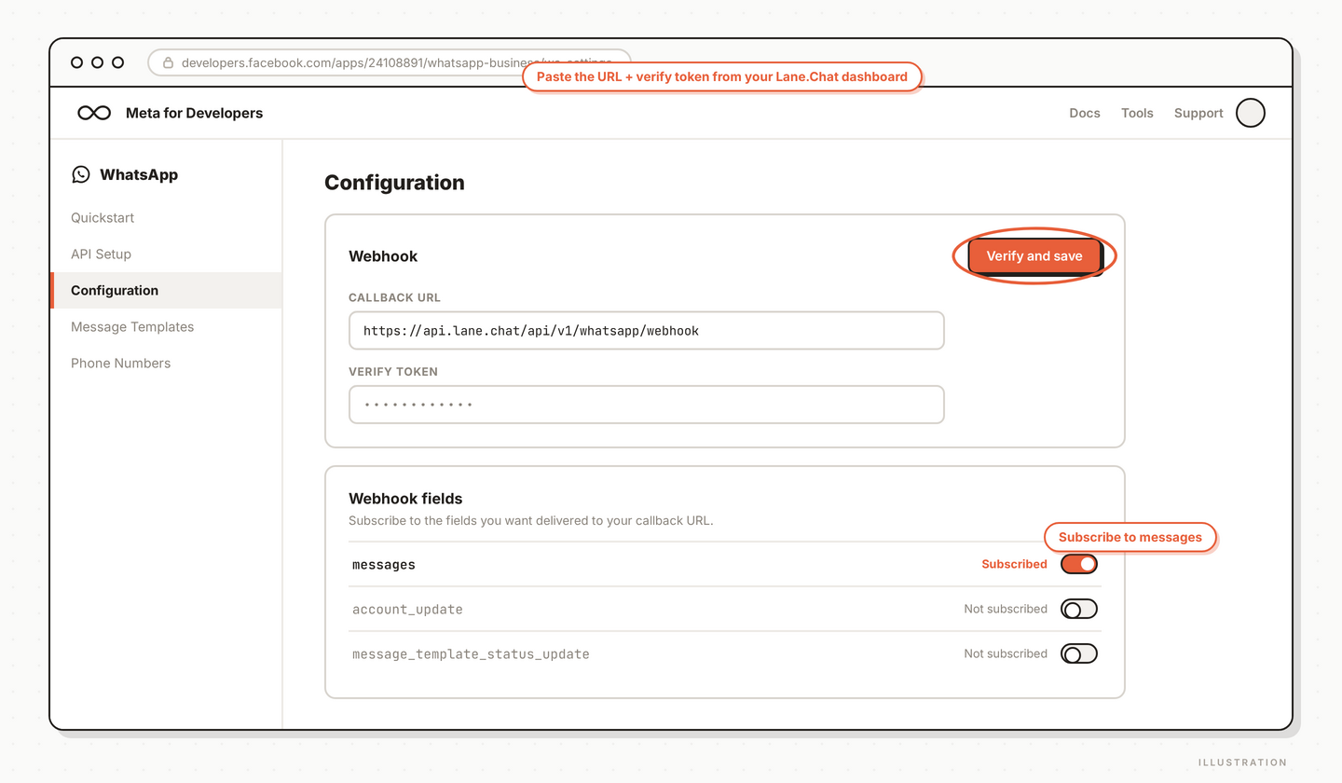Screen dimensions: 1342x783
Task: Click the Meta infinity logo icon
Action: (94, 113)
